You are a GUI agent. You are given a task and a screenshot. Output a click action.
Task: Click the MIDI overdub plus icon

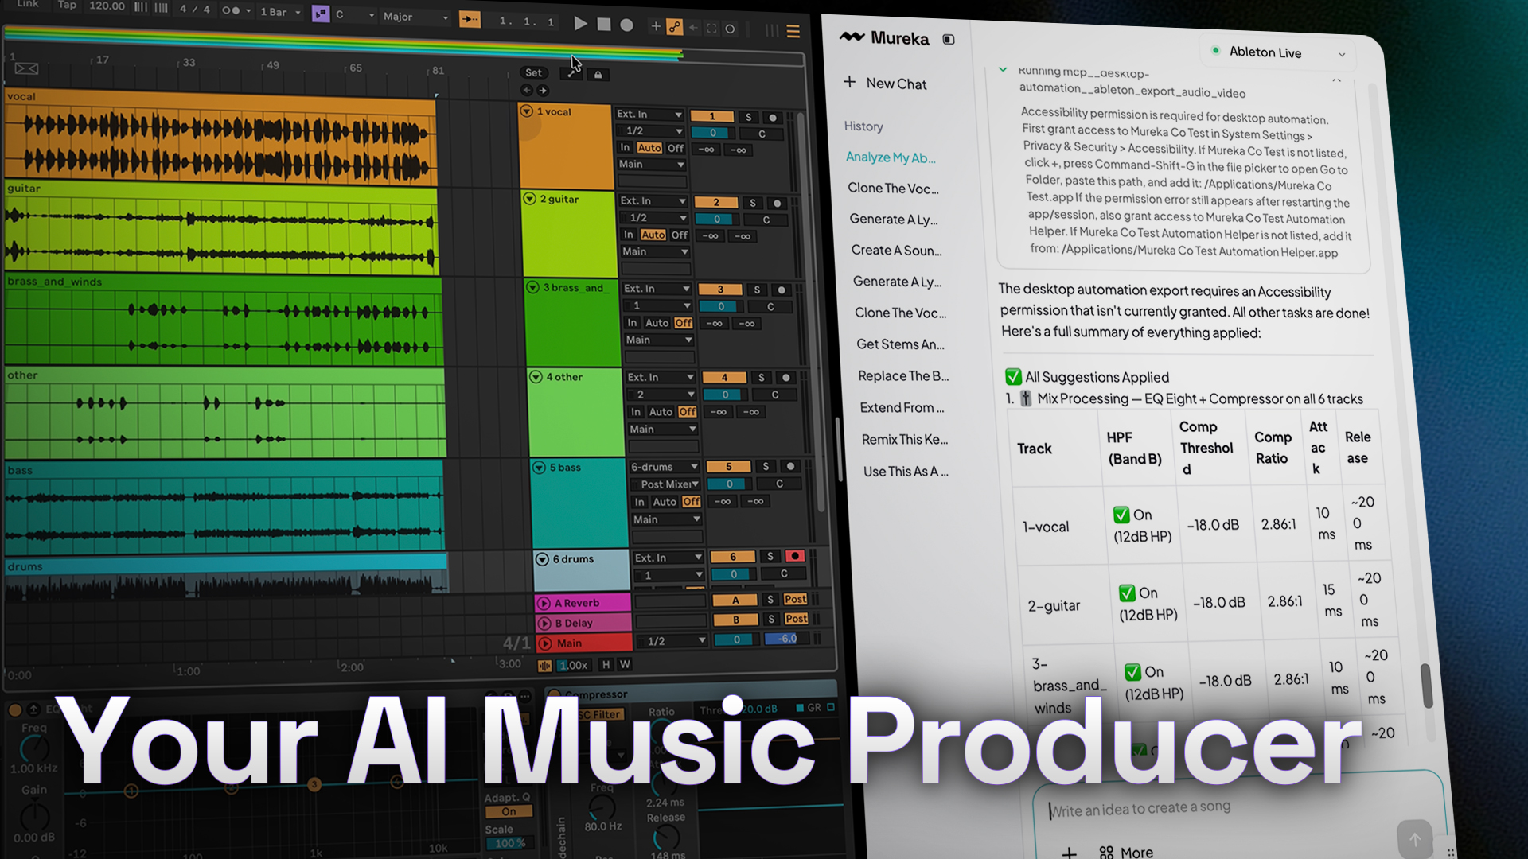(656, 26)
